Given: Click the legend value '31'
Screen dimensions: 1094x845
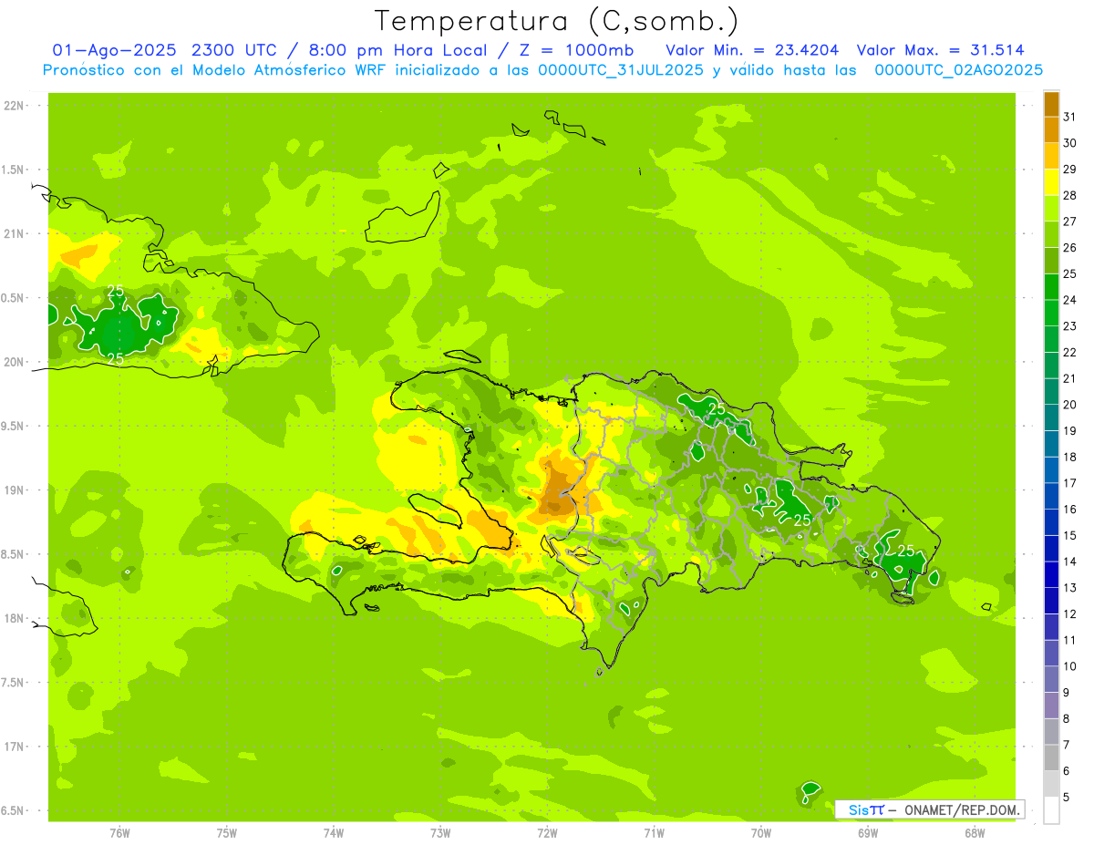Looking at the screenshot, I should (x=1070, y=117).
